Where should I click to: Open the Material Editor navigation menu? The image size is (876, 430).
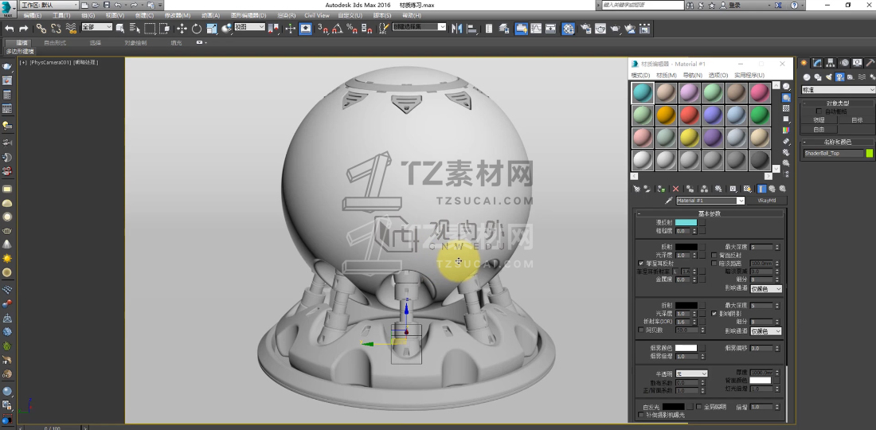pyautogui.click(x=694, y=75)
